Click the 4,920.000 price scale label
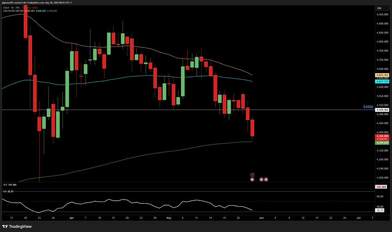Screen dimensions: 392x232 click(x=382, y=14)
